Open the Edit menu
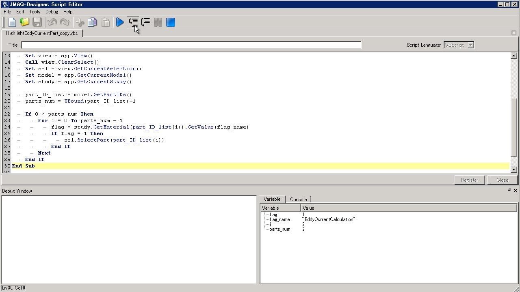Image resolution: width=520 pixels, height=292 pixels. tap(20, 12)
